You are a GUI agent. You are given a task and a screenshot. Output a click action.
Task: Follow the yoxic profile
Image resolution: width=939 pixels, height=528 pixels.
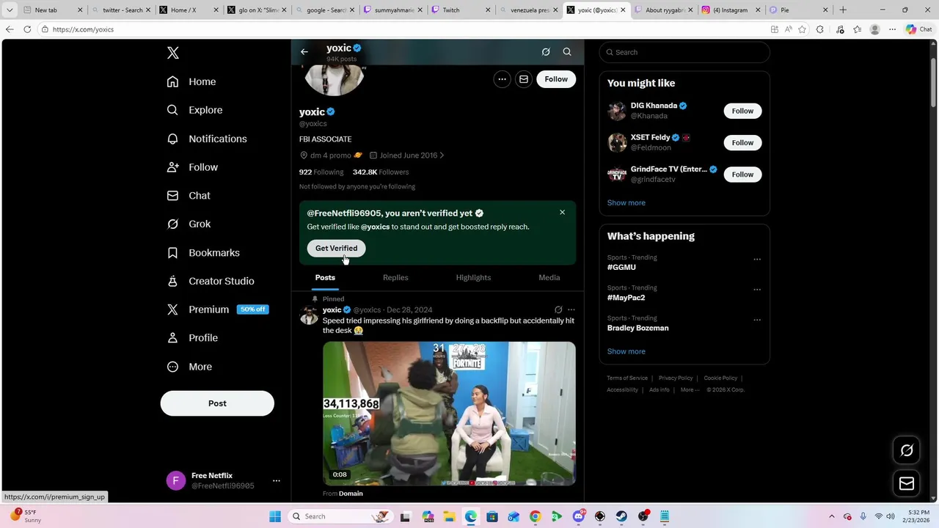pos(556,79)
